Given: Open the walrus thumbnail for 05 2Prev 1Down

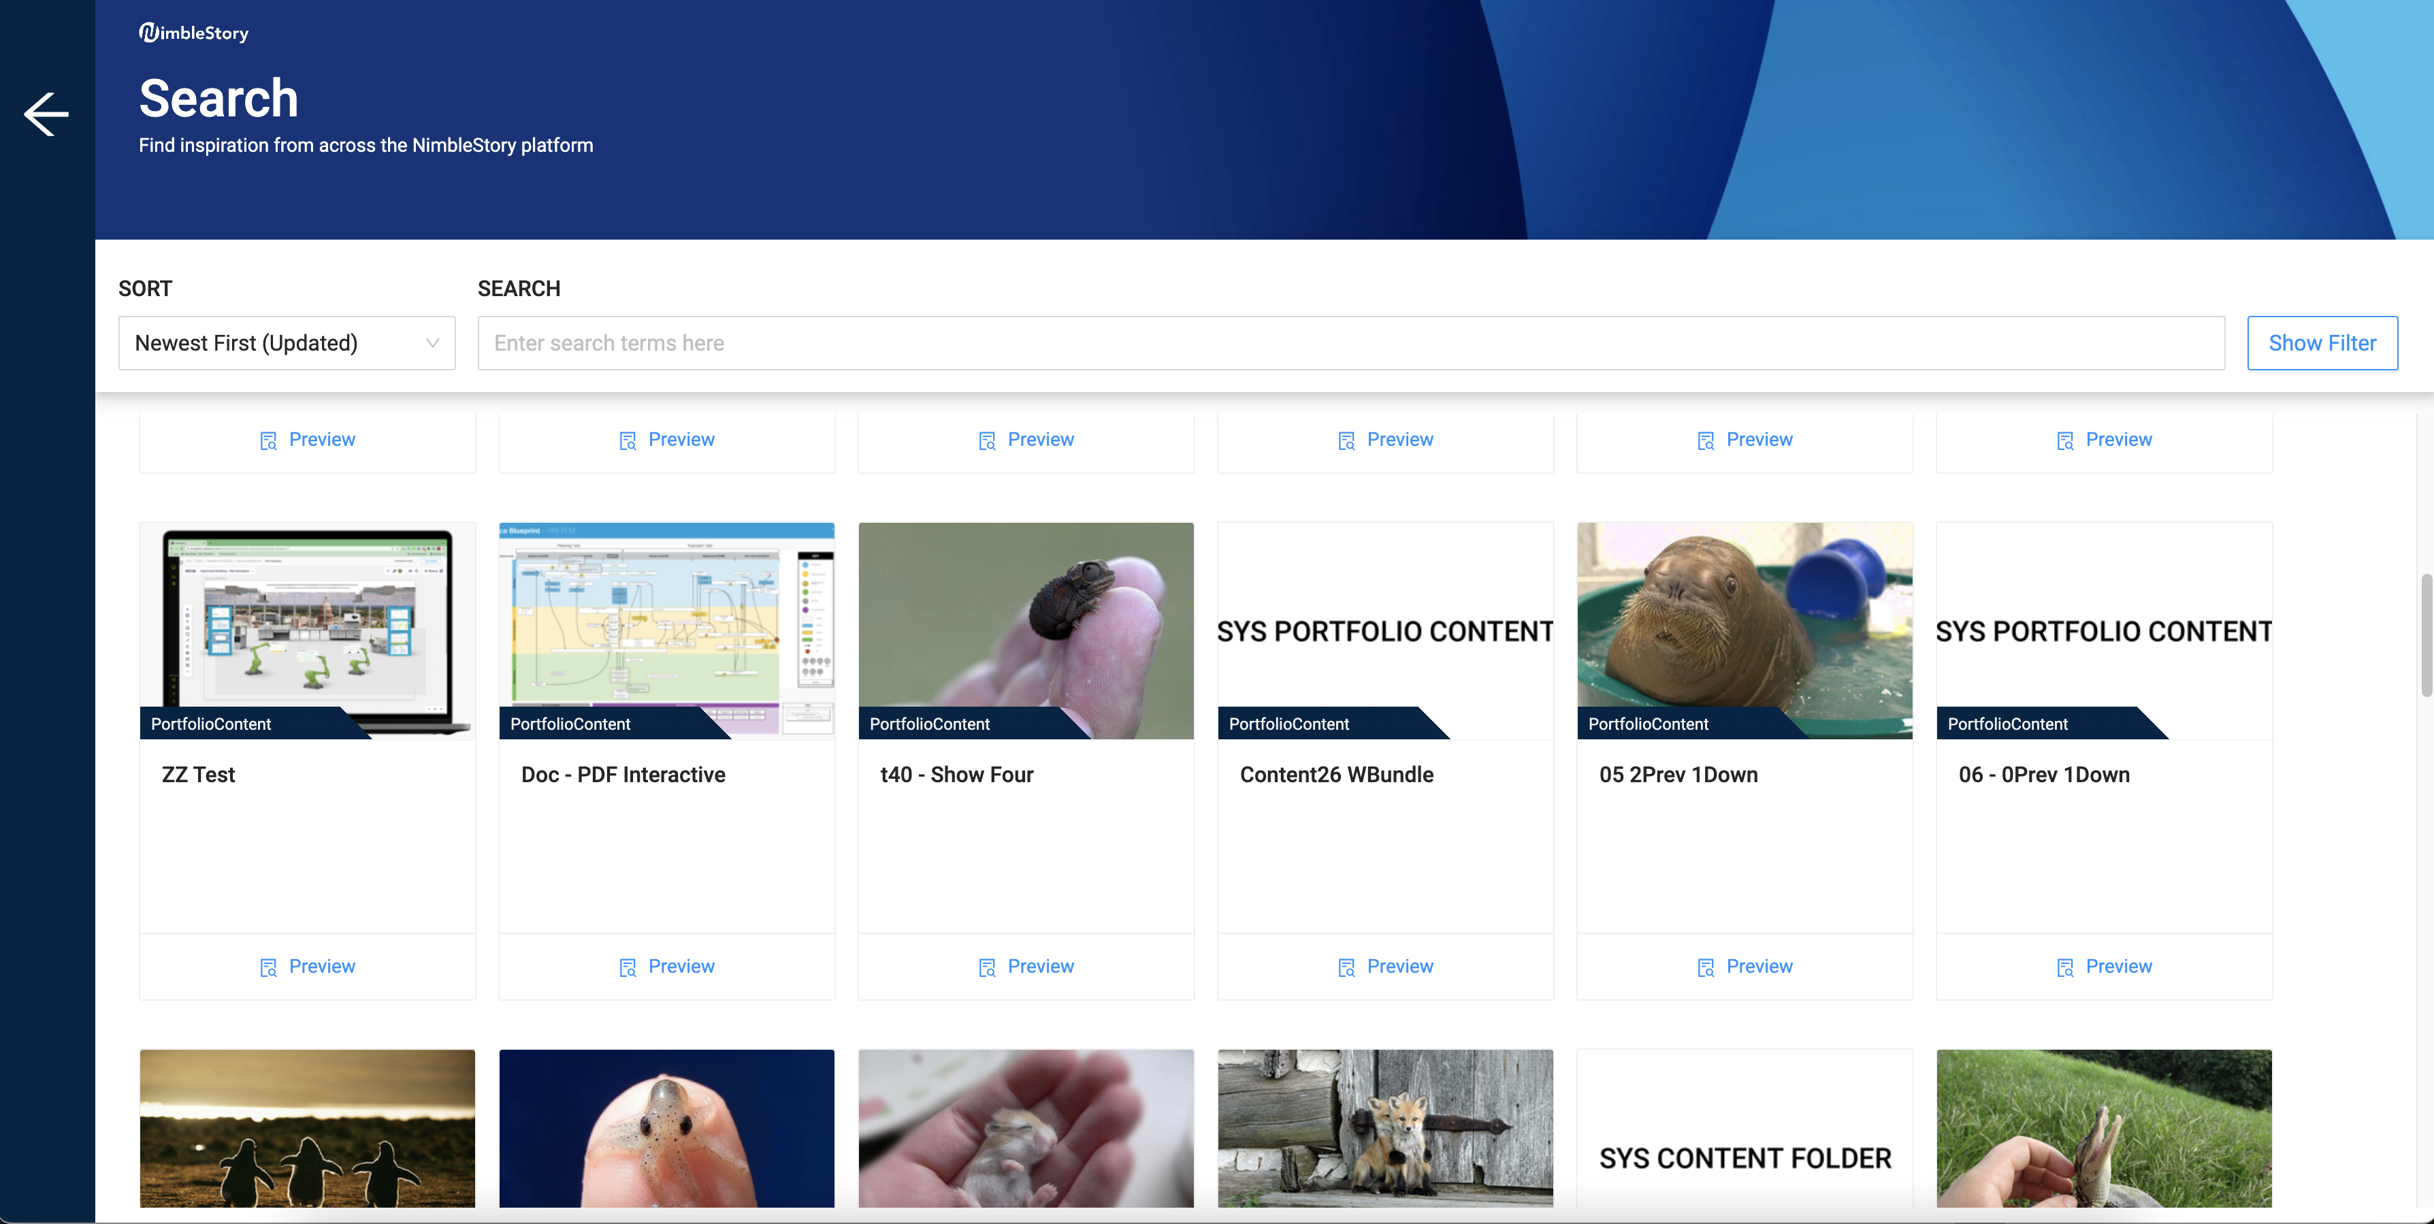Looking at the screenshot, I should pos(1745,624).
